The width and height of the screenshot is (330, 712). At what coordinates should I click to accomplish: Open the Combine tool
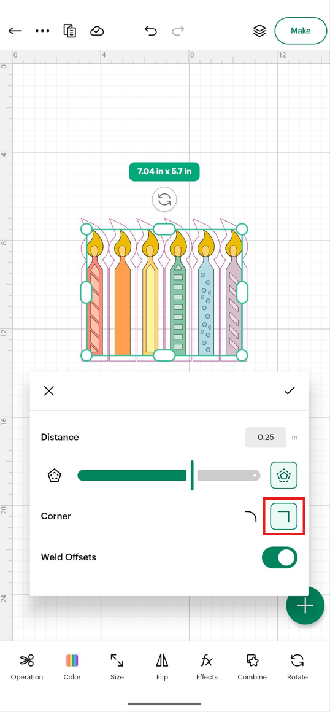252,667
